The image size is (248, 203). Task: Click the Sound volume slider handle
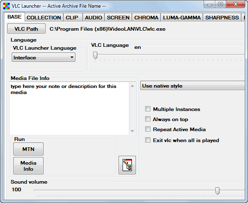pos(217,190)
